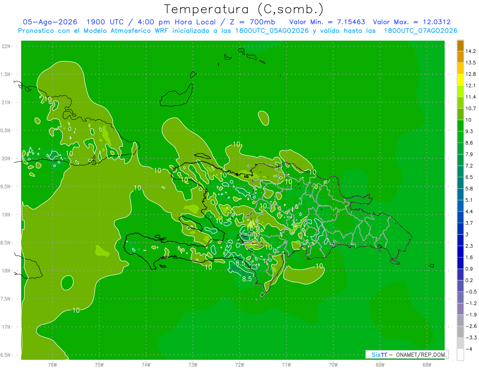This screenshot has width=479, height=370.
Task: Click the "8.6" legend value
Action: click(469, 143)
